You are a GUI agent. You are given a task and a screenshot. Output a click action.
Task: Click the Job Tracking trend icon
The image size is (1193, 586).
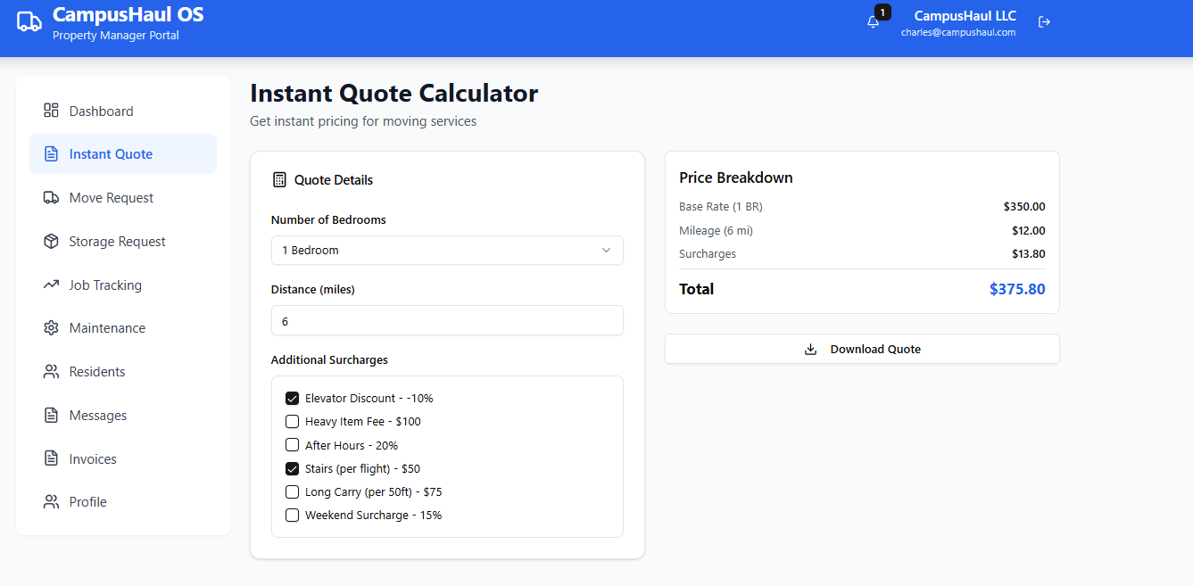(51, 285)
